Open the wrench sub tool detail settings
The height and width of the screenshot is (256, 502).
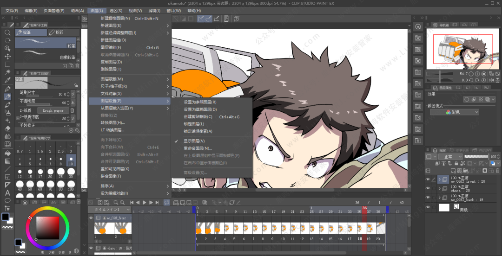click(x=77, y=130)
